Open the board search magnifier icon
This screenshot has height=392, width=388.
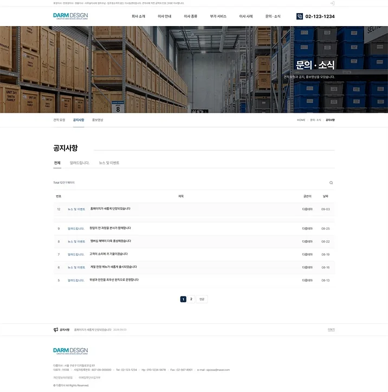[331, 183]
